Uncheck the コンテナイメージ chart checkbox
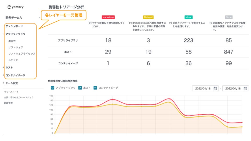 click(95, 88)
